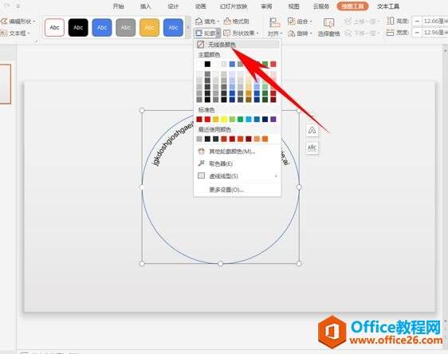The height and width of the screenshot is (354, 448).
Task: Expand the Align dropdown arrow
Action: [x=281, y=33]
